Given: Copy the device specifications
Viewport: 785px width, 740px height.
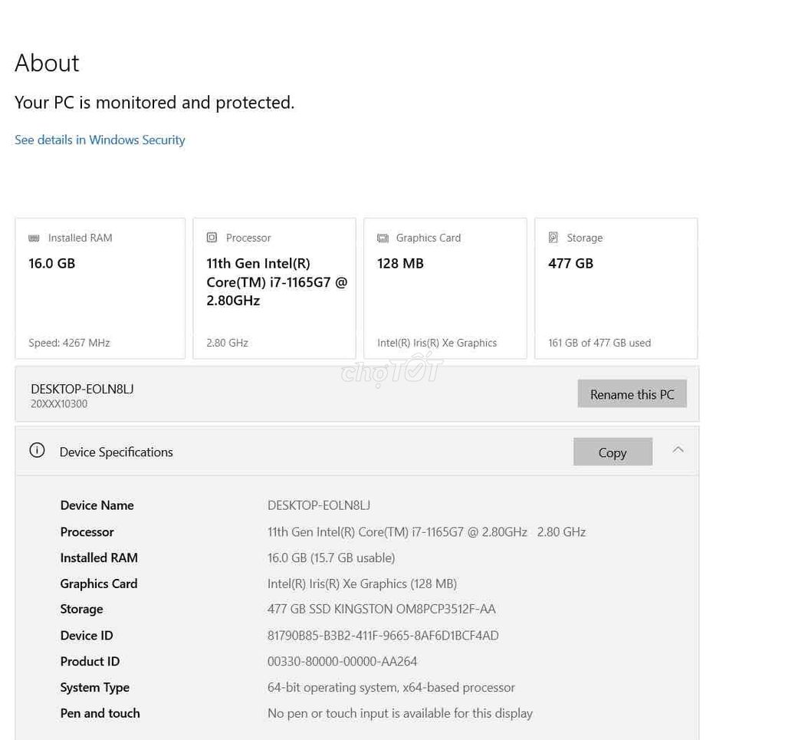Looking at the screenshot, I should click(613, 452).
